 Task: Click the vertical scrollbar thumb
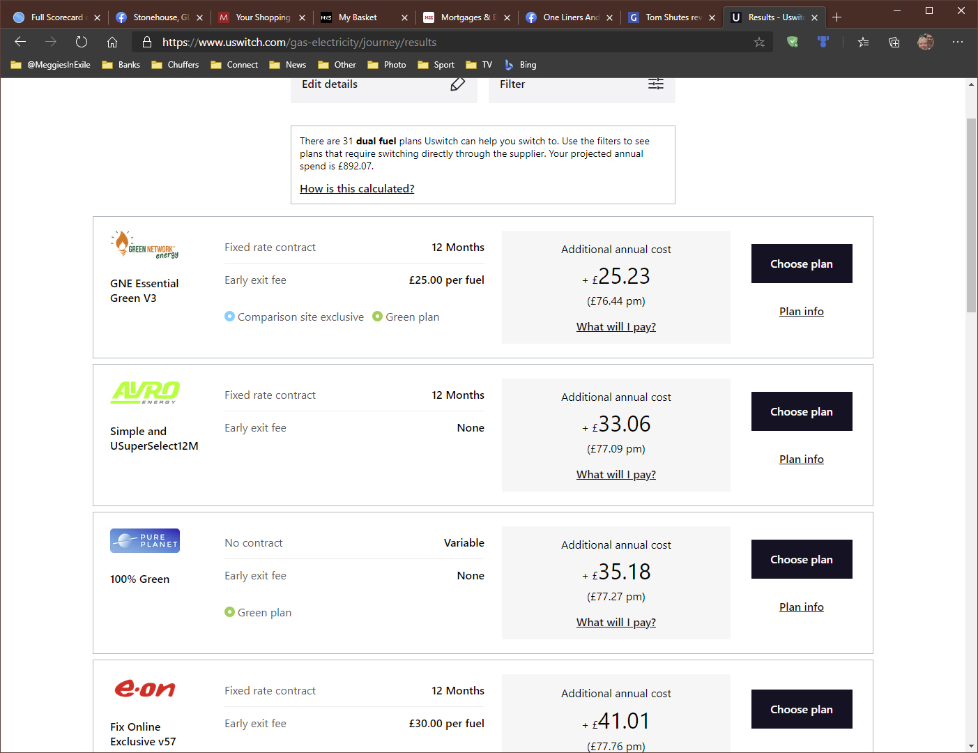click(x=971, y=215)
